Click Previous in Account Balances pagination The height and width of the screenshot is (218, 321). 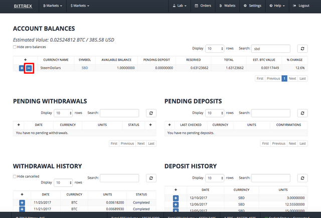click(x=273, y=78)
